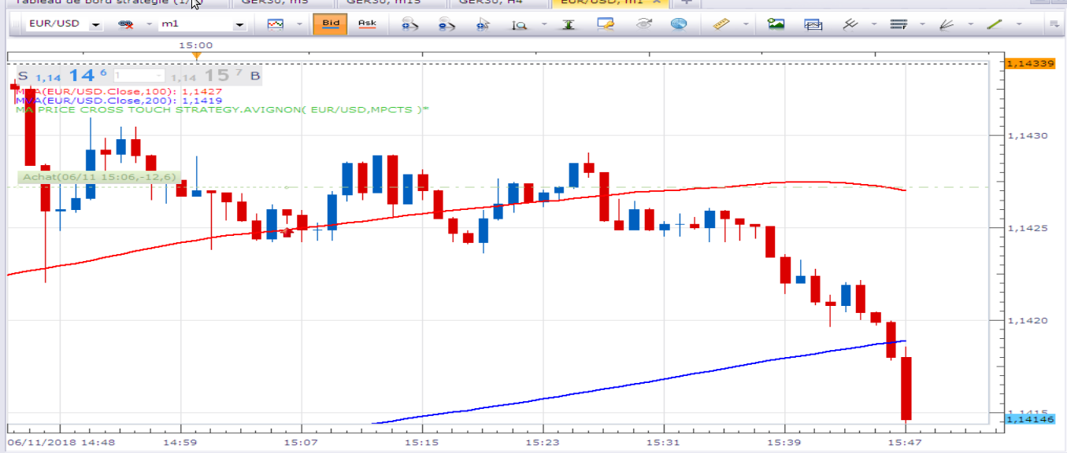Image resolution: width=1067 pixels, height=453 pixels.
Task: Click the zoom in magnifier icon
Action: coord(409,24)
